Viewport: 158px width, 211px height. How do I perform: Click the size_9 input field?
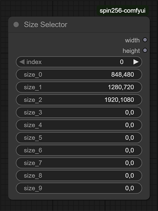tap(79, 188)
